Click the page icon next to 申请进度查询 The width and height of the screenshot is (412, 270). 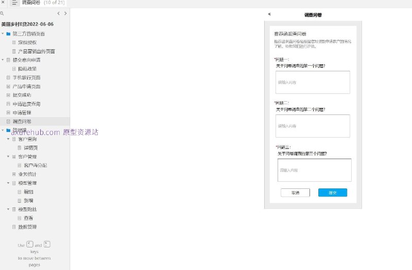point(8,104)
